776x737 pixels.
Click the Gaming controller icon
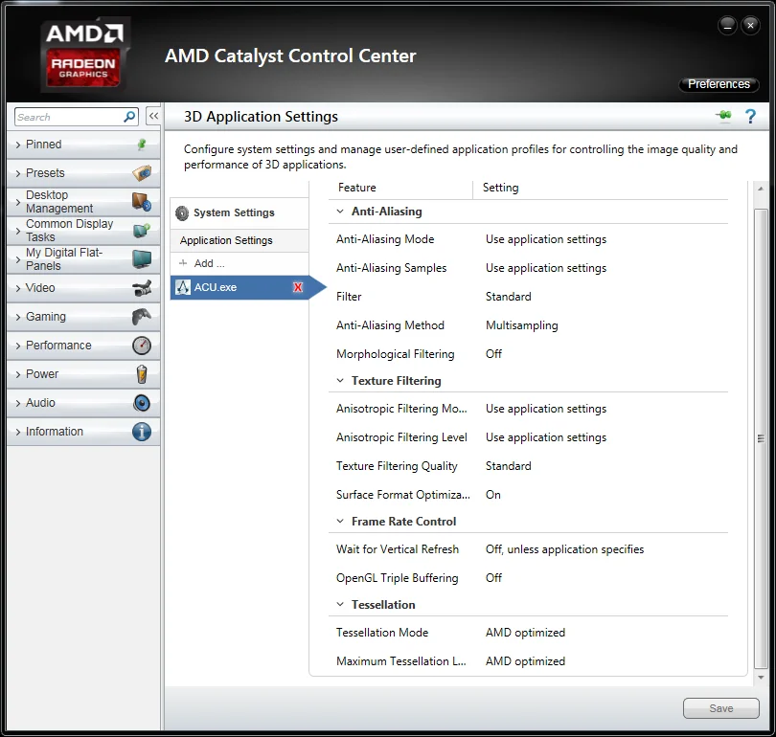point(142,317)
